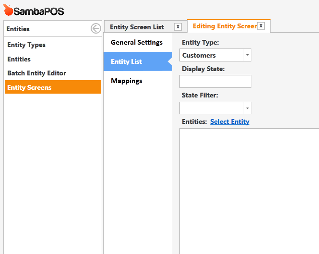Open the Mappings section

[x=138, y=81]
